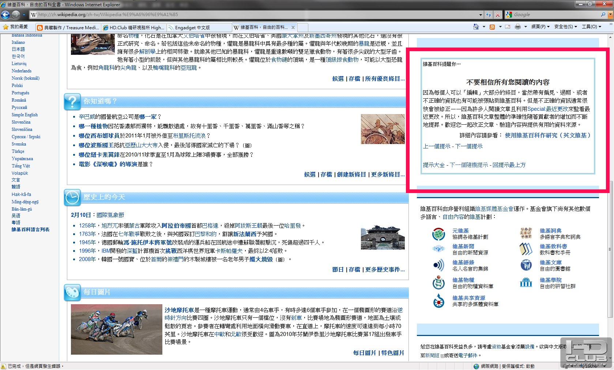
Task: Expand the Home button dropdown arrow
Action: [484, 27]
